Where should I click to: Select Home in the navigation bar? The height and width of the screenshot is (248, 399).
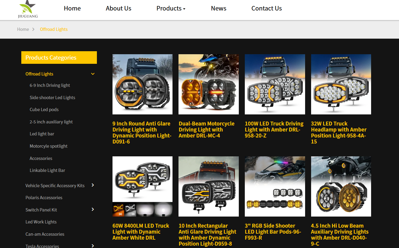pos(72,8)
